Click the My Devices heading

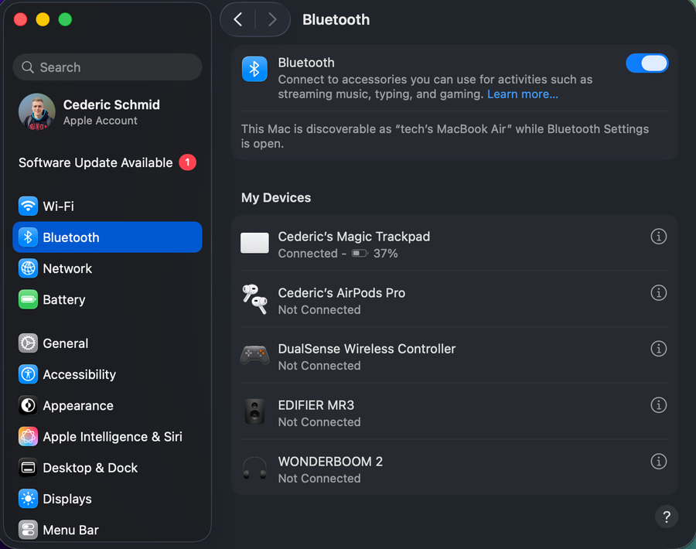point(276,197)
